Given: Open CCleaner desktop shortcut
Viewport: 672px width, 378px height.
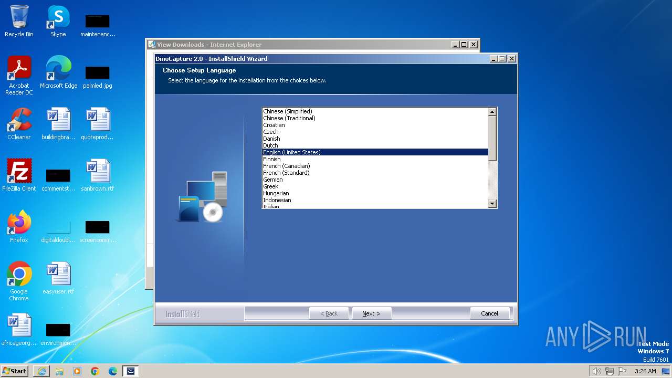Looking at the screenshot, I should pyautogui.click(x=19, y=124).
